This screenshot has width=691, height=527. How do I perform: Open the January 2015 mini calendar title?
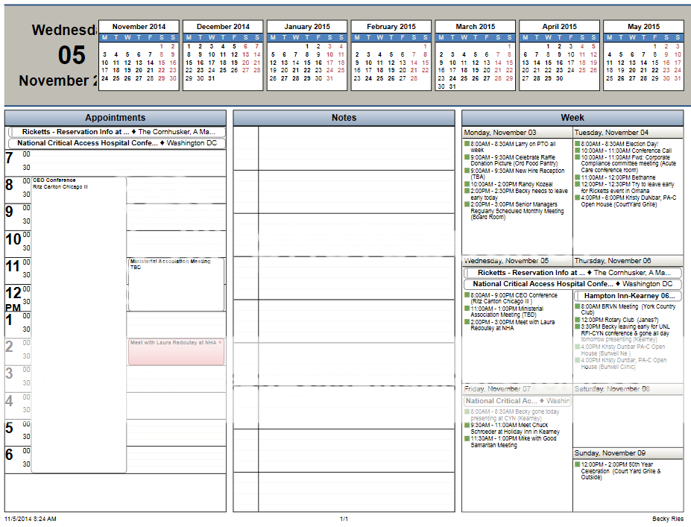[306, 27]
